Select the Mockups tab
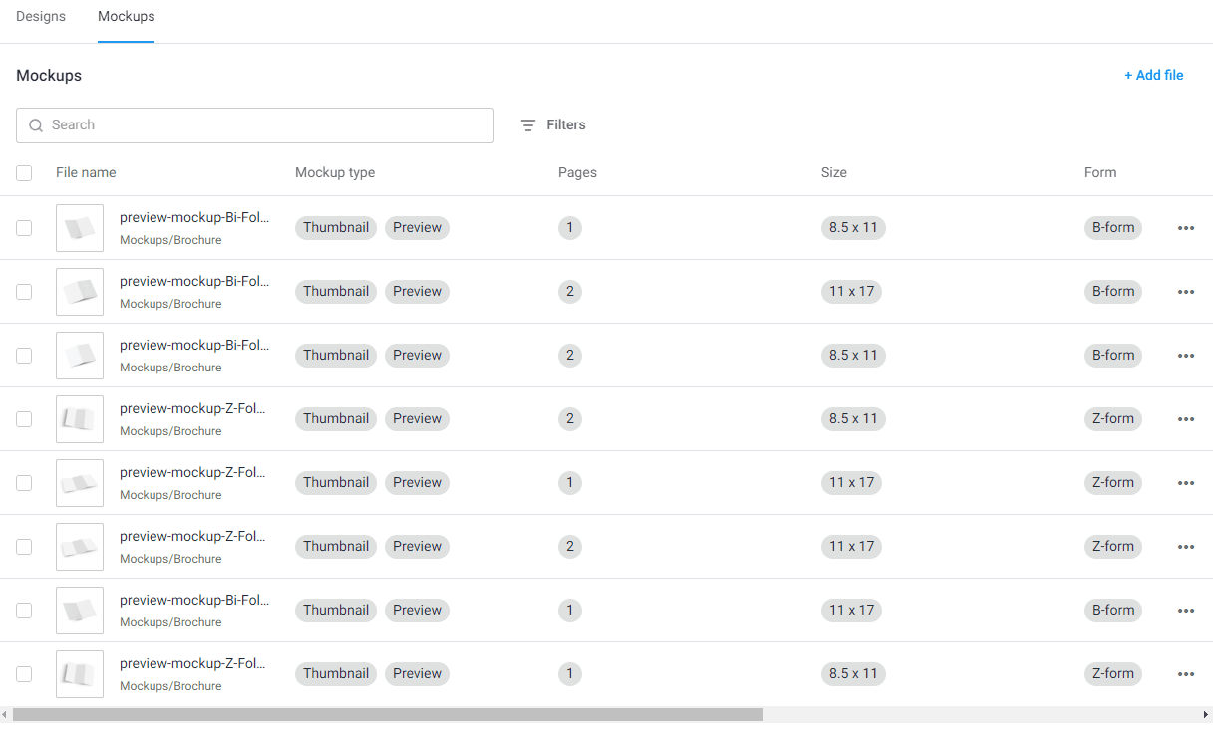1213x738 pixels. (x=126, y=17)
